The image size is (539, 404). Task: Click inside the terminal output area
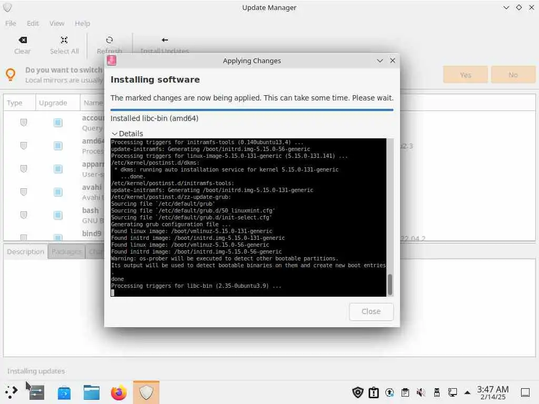pyautogui.click(x=248, y=217)
